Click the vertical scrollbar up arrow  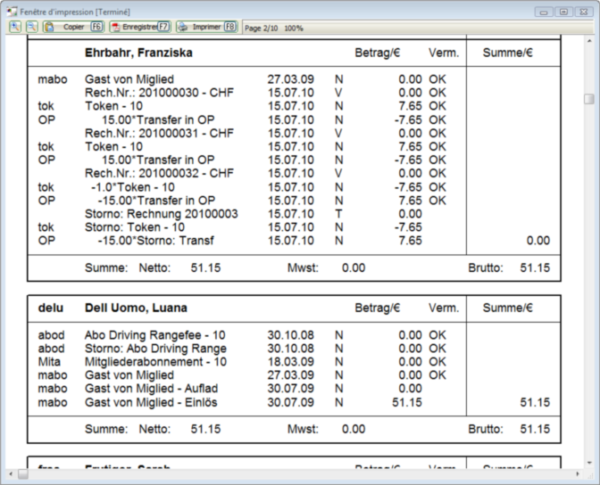pyautogui.click(x=589, y=40)
